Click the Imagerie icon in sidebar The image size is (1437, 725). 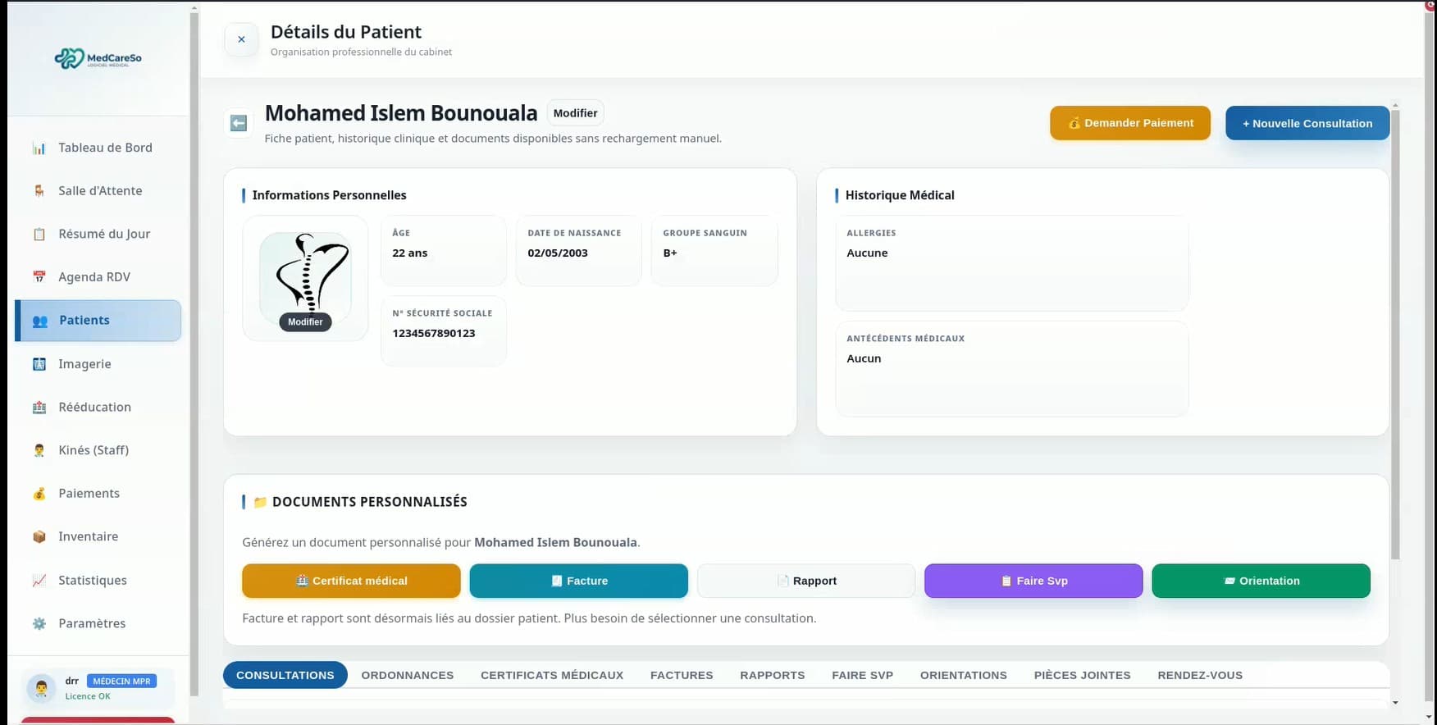(x=39, y=364)
